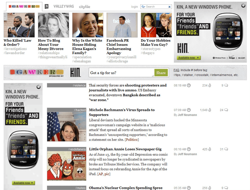Screen dimensions: 250x190
Task: Click the FAQ link
Action: coord(176,70)
